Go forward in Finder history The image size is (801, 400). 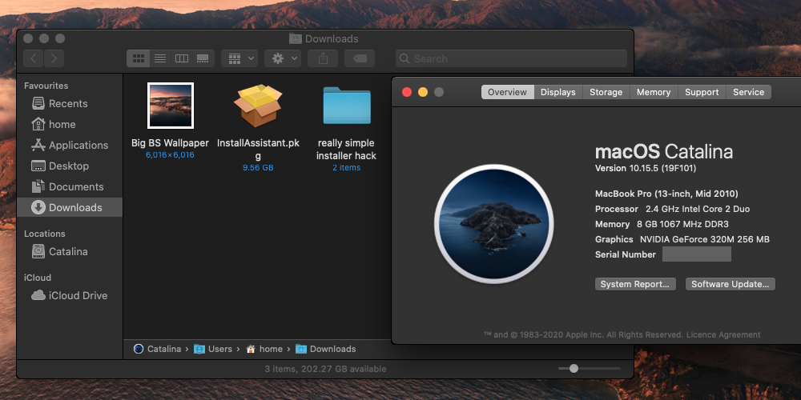tap(54, 58)
